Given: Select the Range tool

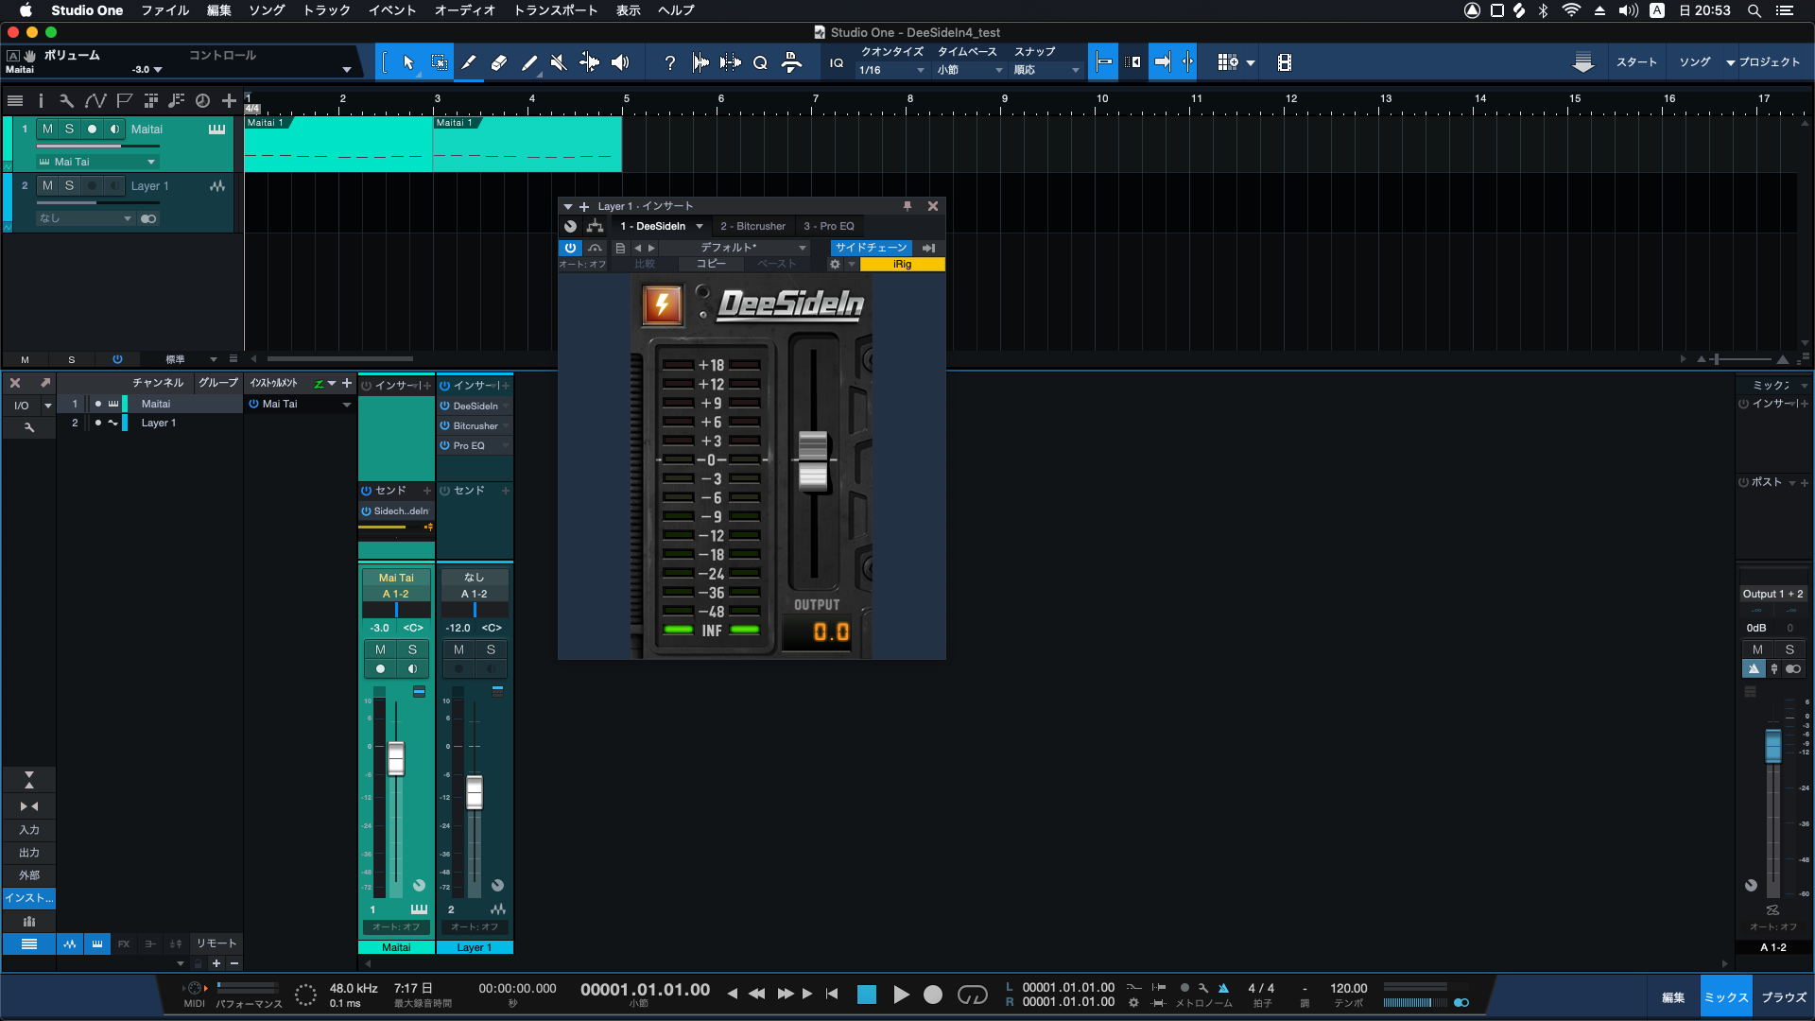Looking at the screenshot, I should coord(440,62).
